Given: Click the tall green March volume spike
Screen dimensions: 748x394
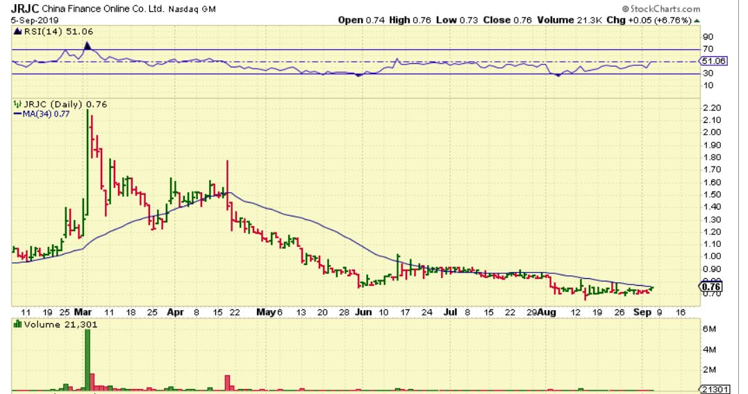Looking at the screenshot, I should pos(88,360).
